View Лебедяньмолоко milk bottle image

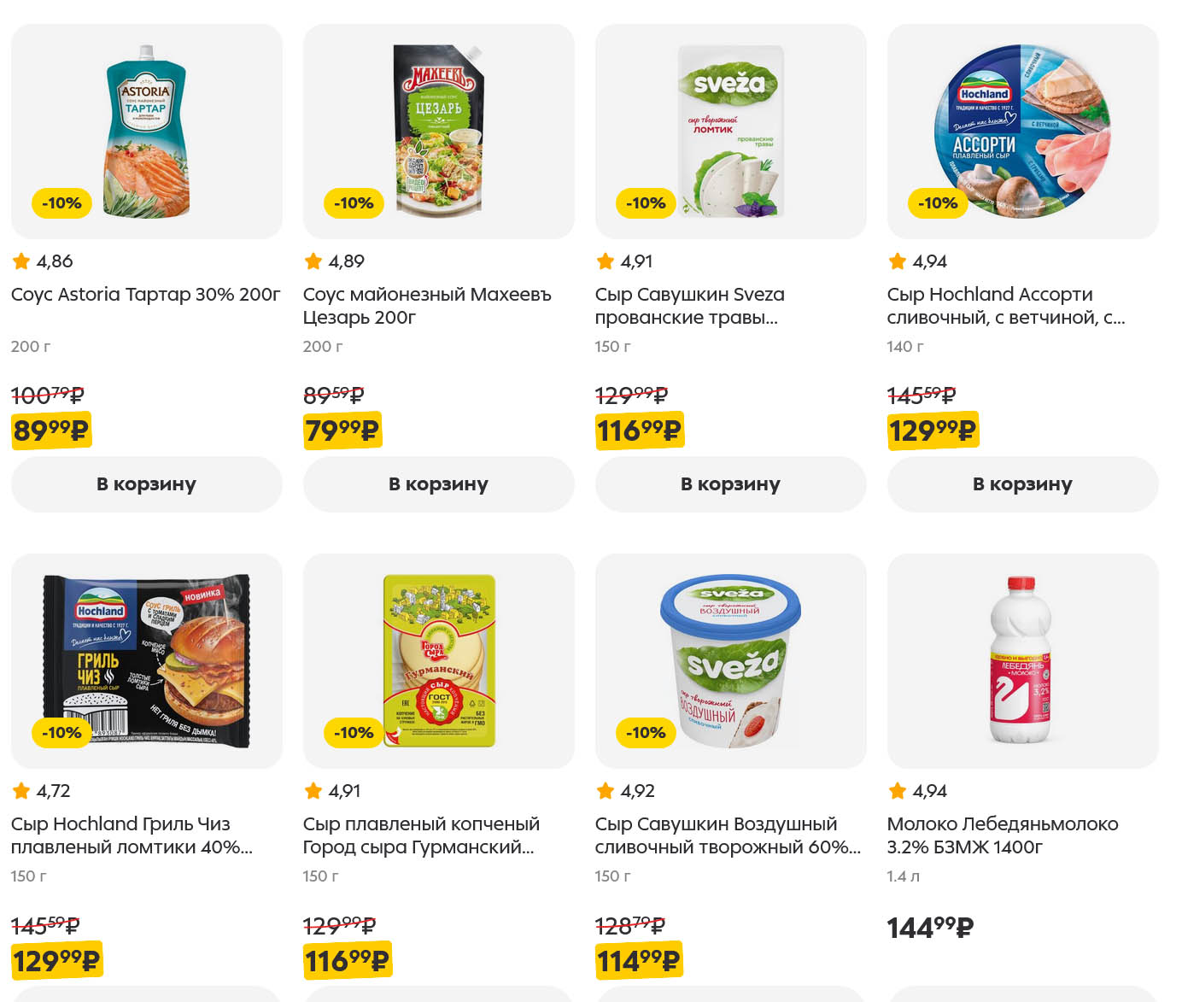1022,660
